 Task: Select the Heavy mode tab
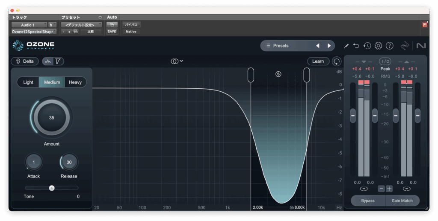pos(75,82)
